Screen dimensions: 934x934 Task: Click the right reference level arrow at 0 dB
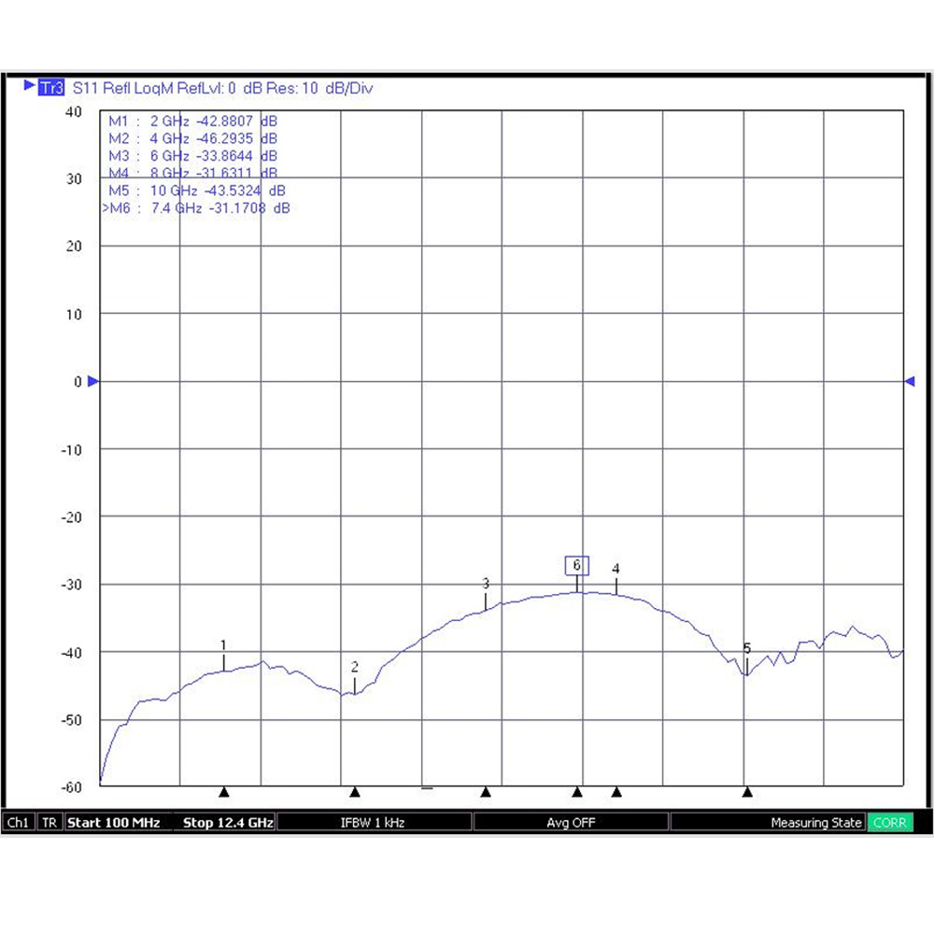click(x=910, y=381)
